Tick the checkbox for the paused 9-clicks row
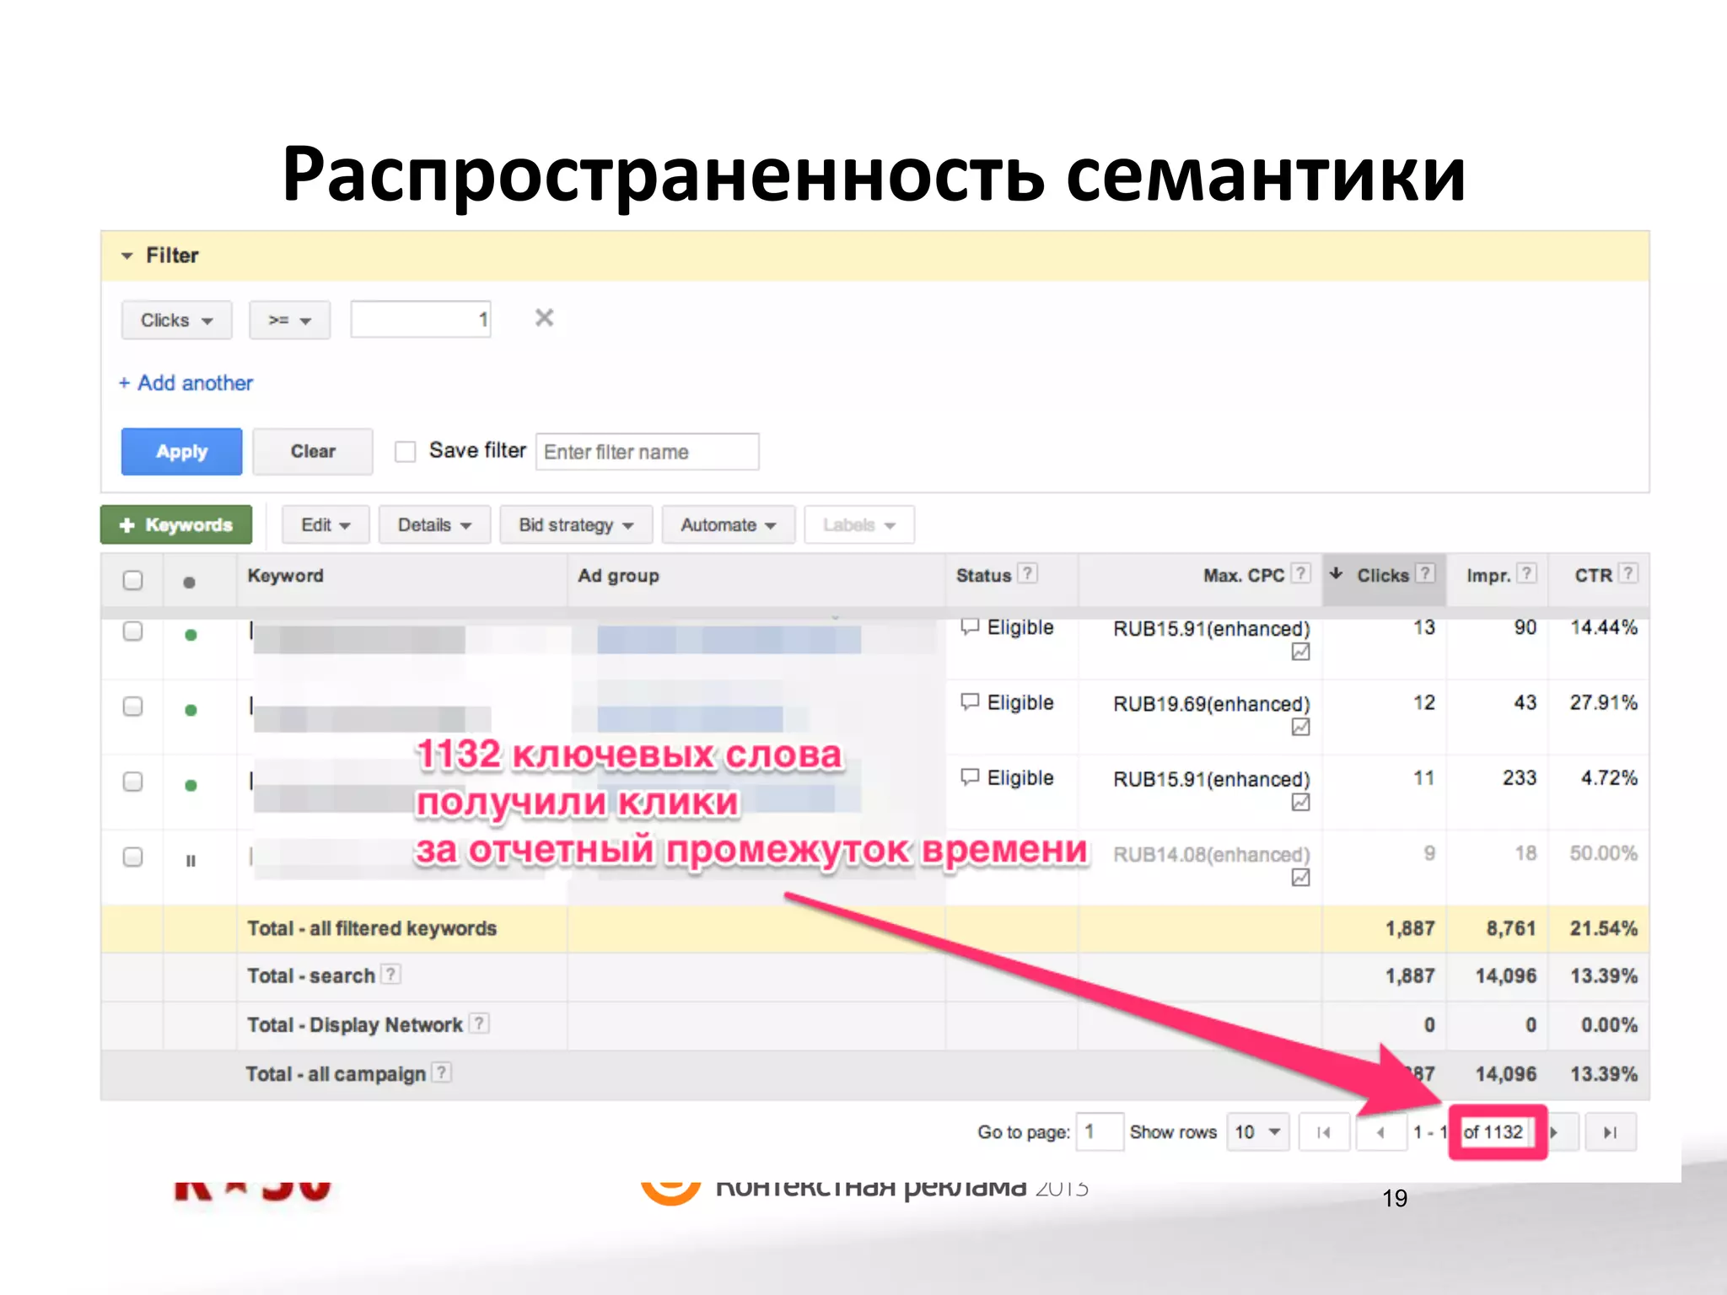 pyautogui.click(x=132, y=857)
